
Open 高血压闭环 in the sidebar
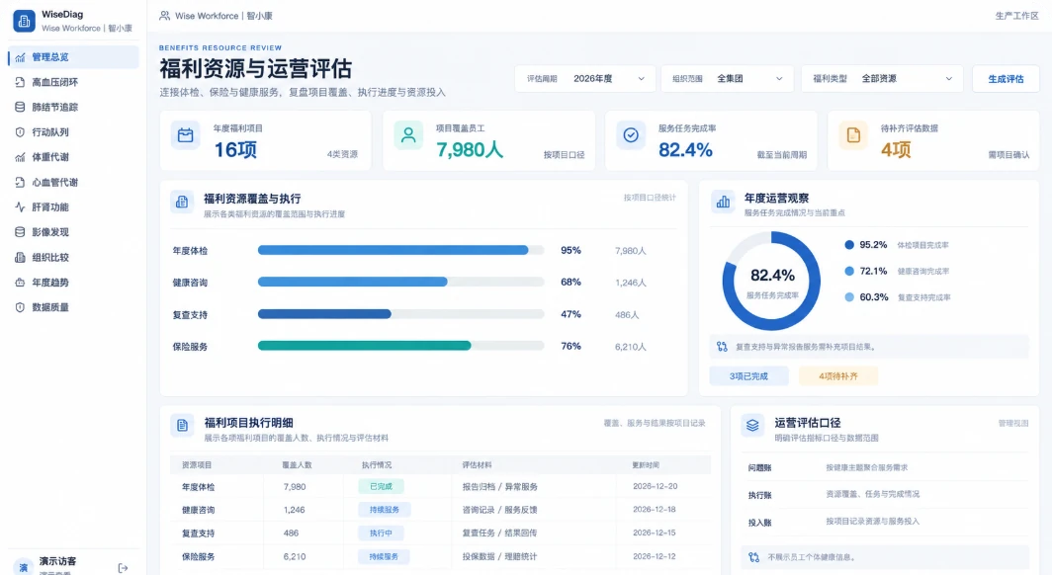coord(73,82)
